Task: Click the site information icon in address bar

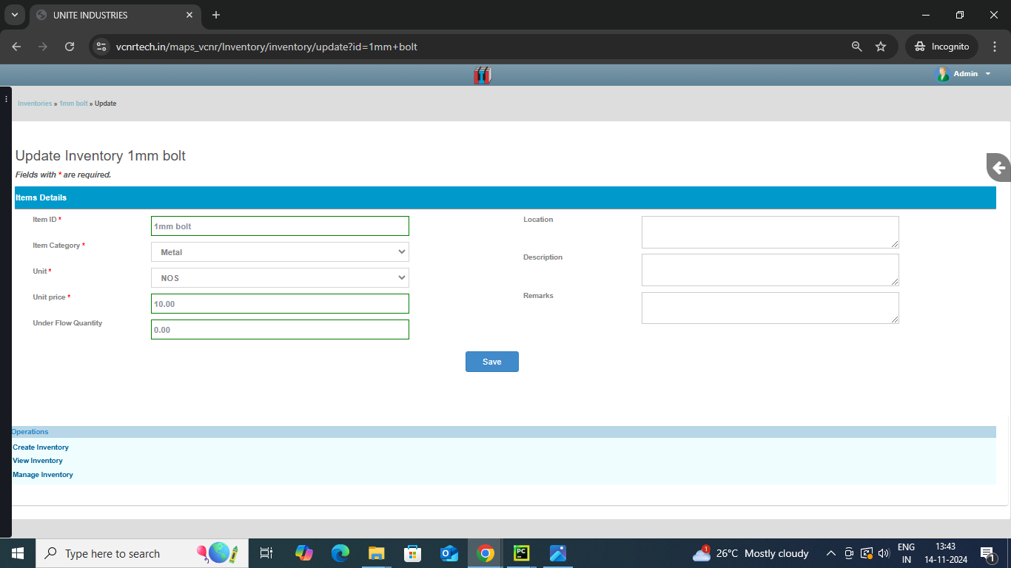Action: coord(102,47)
